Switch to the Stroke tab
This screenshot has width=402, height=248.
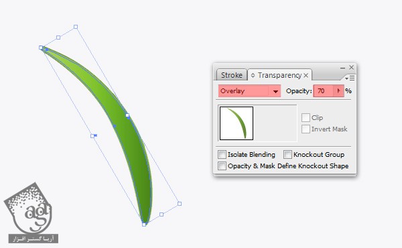click(x=232, y=75)
